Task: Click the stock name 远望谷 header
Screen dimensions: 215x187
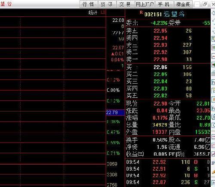Action: 174,14
